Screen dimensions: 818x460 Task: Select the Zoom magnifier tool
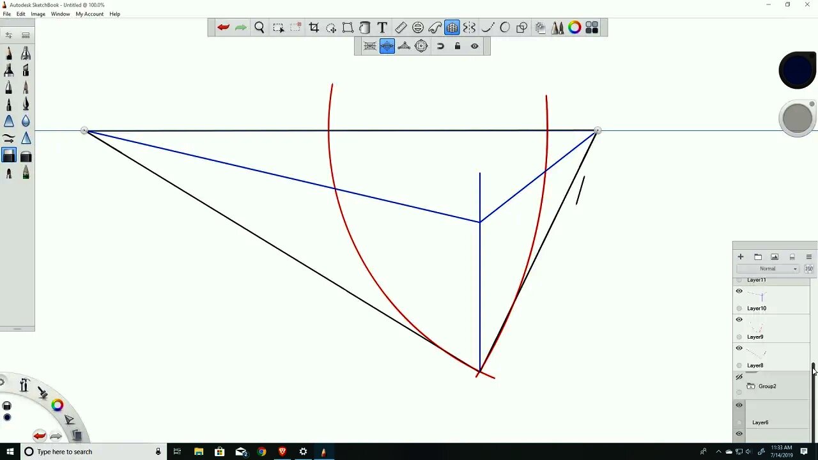coord(259,27)
